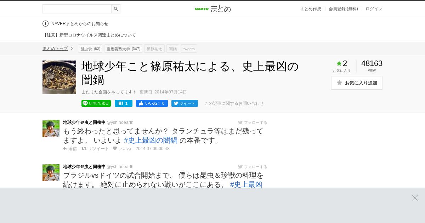
Task: Click the green star favorites count
Action: pos(341,63)
